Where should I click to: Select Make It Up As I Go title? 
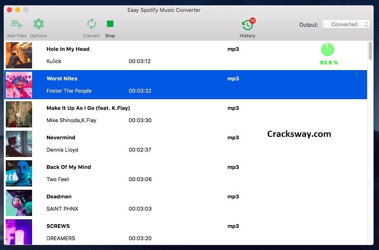tap(88, 108)
